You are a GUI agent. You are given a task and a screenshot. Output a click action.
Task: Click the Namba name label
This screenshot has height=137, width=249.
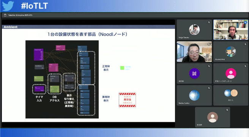coord(184,103)
